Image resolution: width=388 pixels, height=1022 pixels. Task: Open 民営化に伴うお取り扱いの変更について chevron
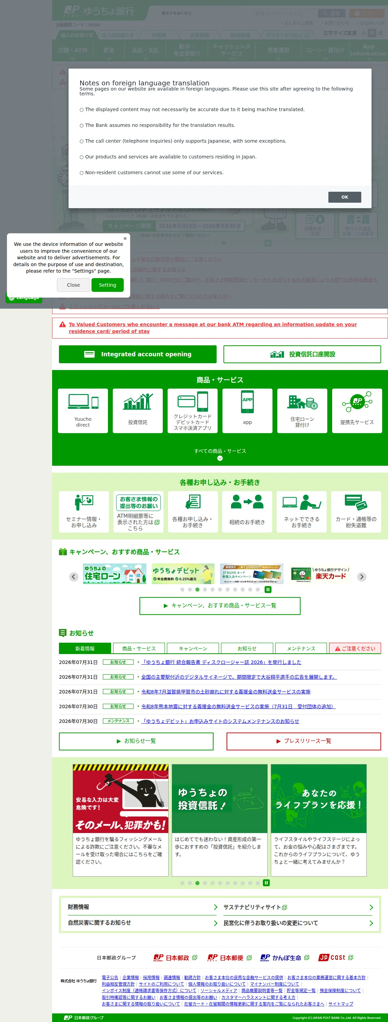click(x=371, y=923)
